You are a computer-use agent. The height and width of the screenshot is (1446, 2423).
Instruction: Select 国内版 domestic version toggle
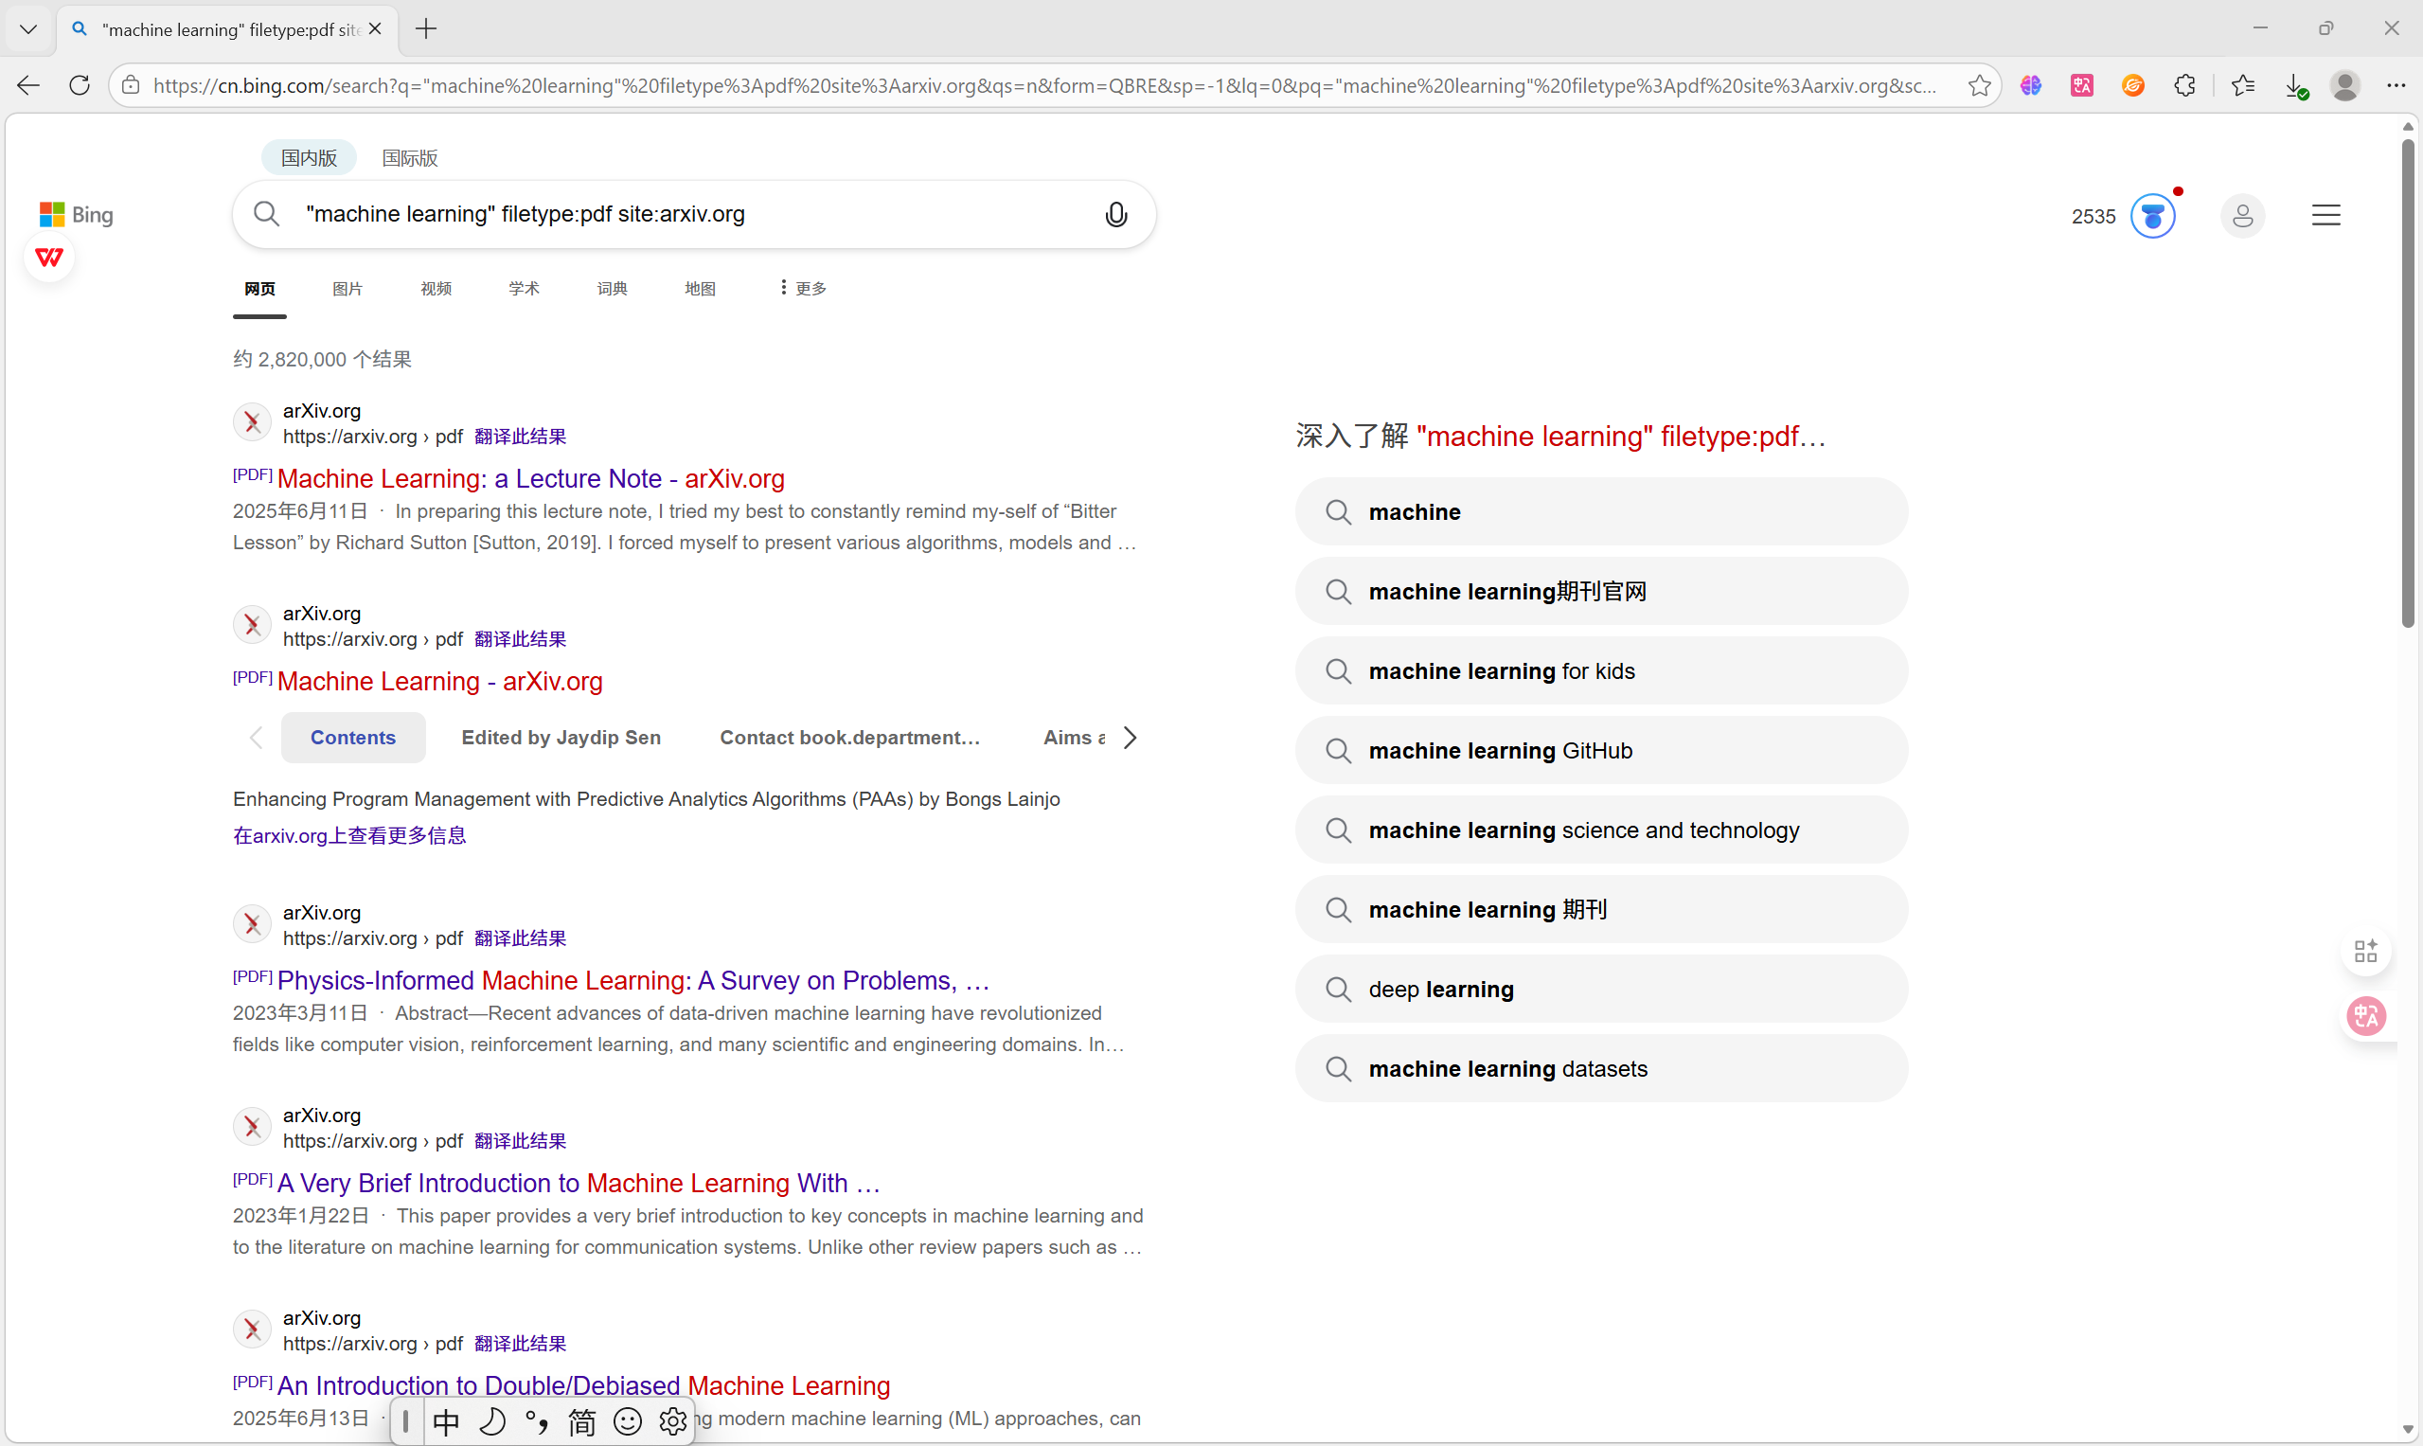(309, 158)
